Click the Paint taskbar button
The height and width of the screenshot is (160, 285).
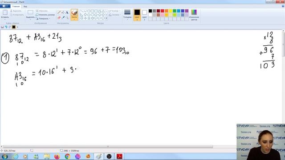(x=99, y=156)
